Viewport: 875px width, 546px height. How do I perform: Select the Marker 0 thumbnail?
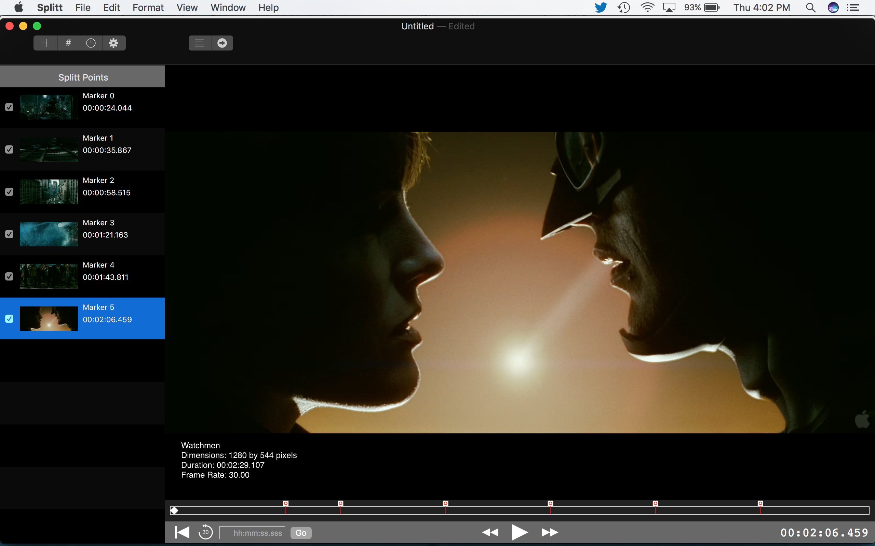49,107
